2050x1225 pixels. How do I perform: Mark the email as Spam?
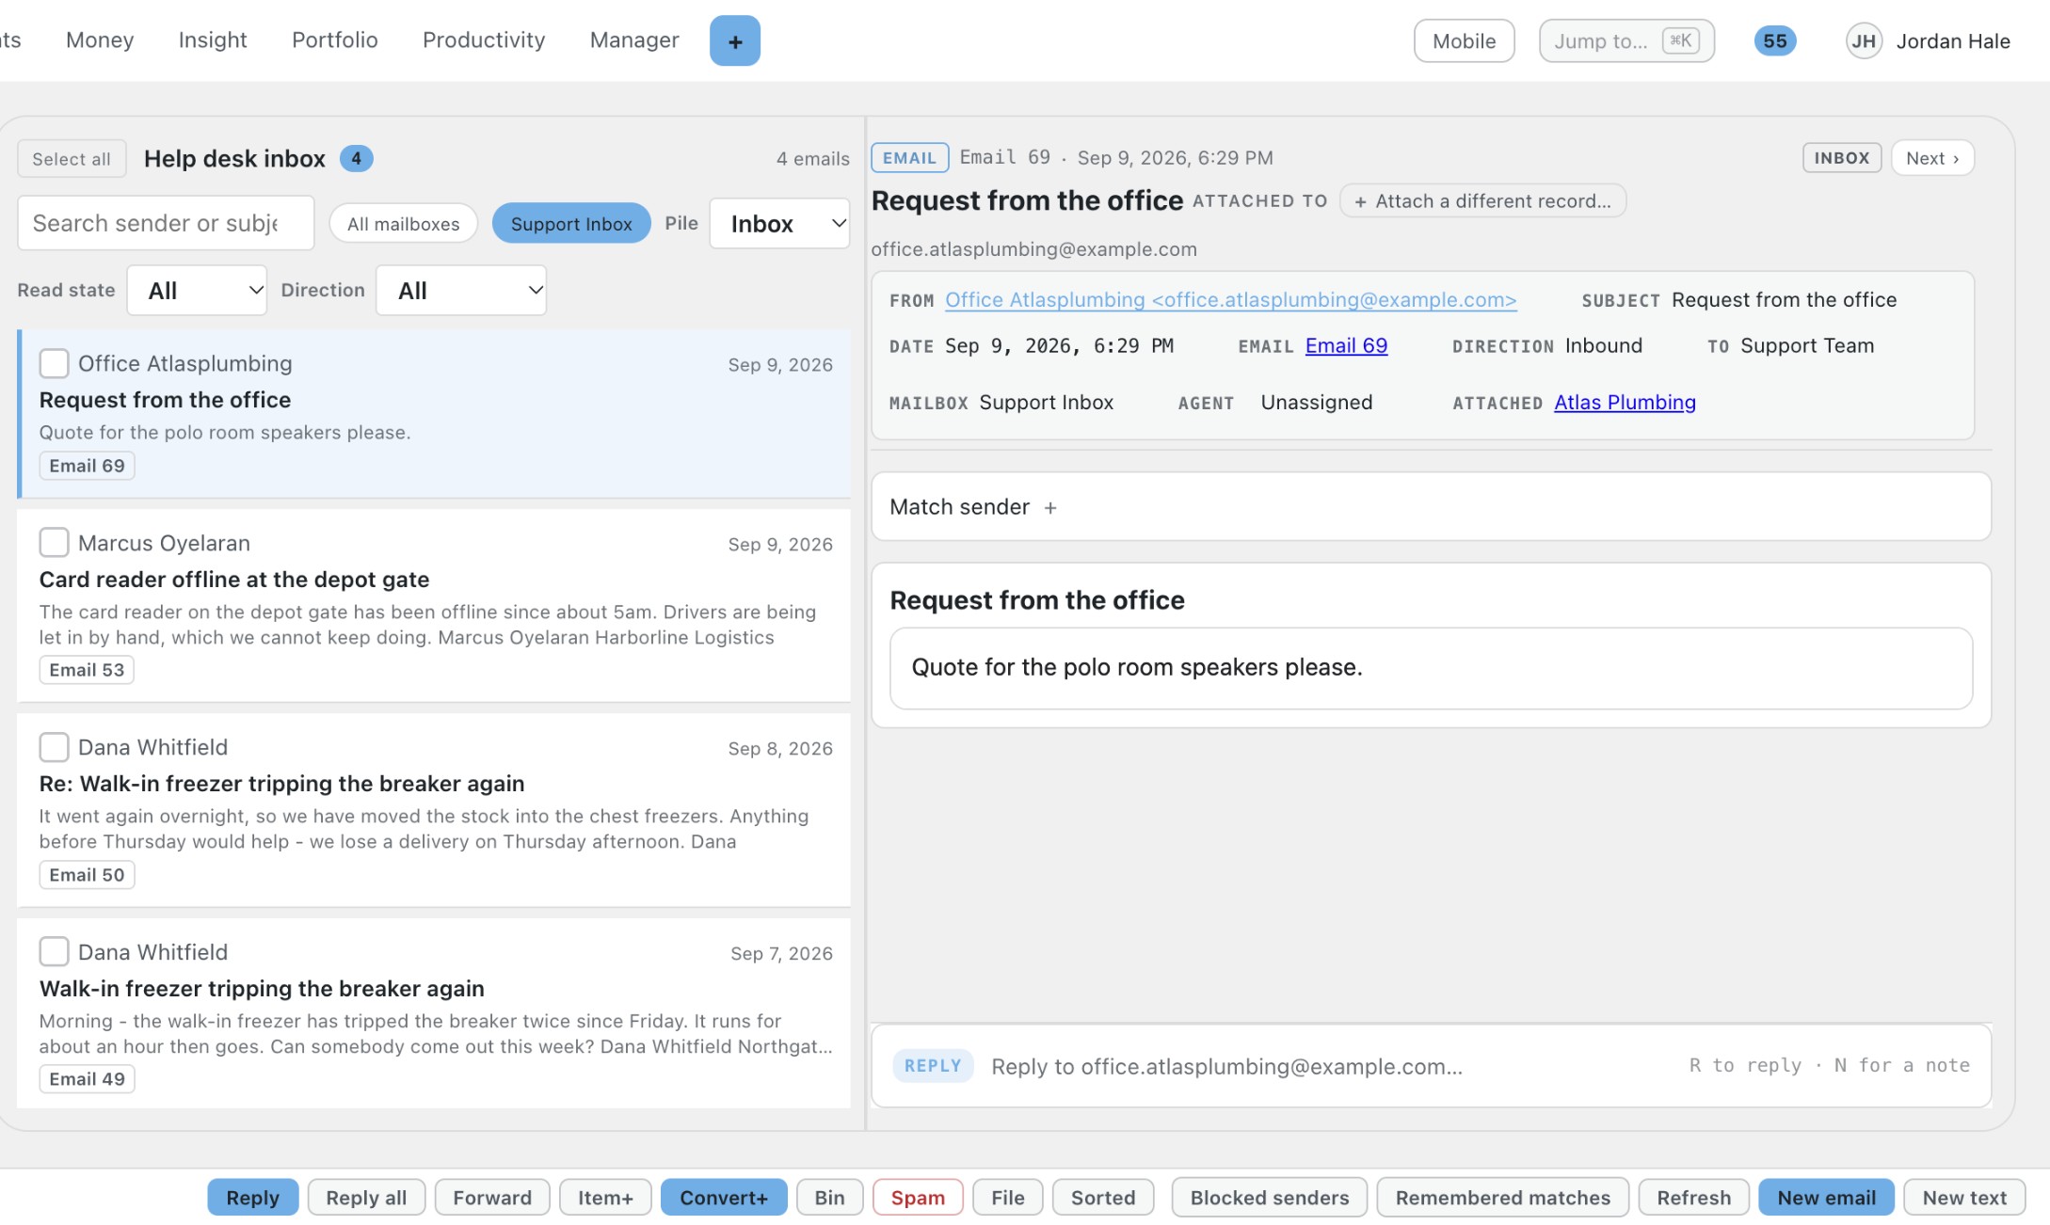click(918, 1198)
